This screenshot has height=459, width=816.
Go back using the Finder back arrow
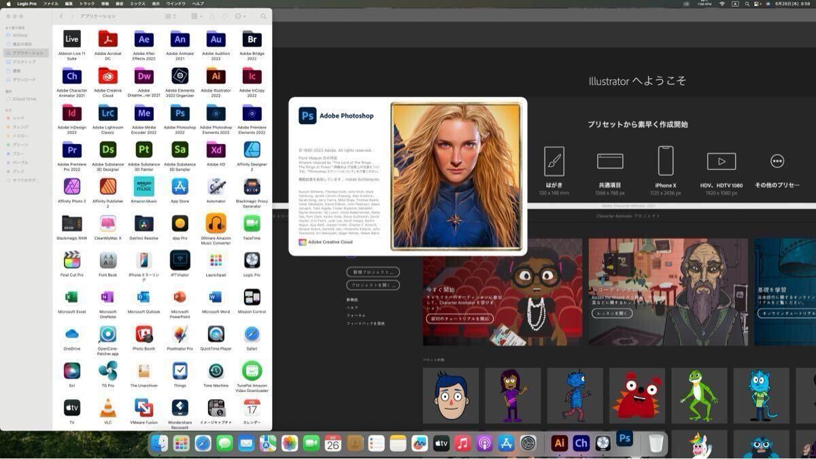click(x=61, y=16)
